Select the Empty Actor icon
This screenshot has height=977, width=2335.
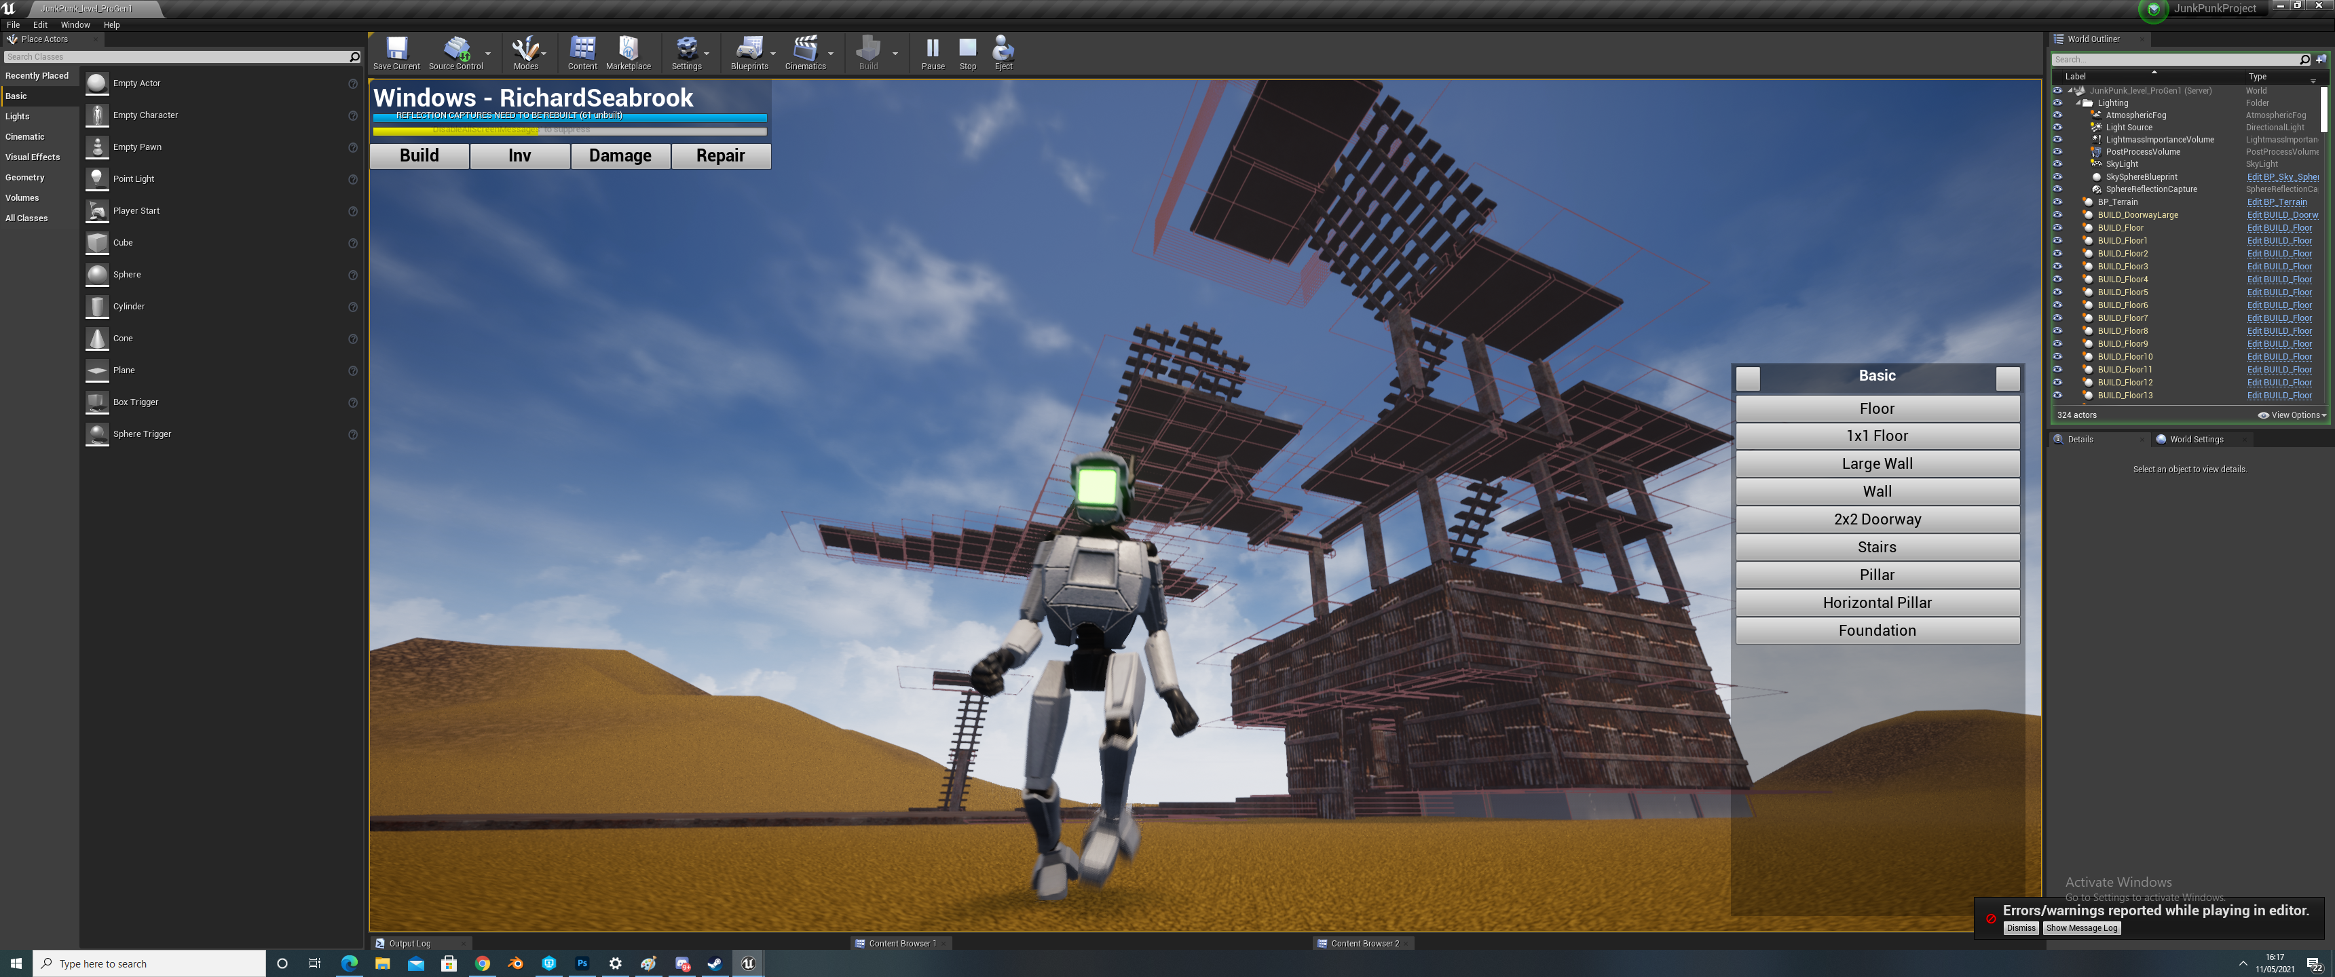[97, 83]
